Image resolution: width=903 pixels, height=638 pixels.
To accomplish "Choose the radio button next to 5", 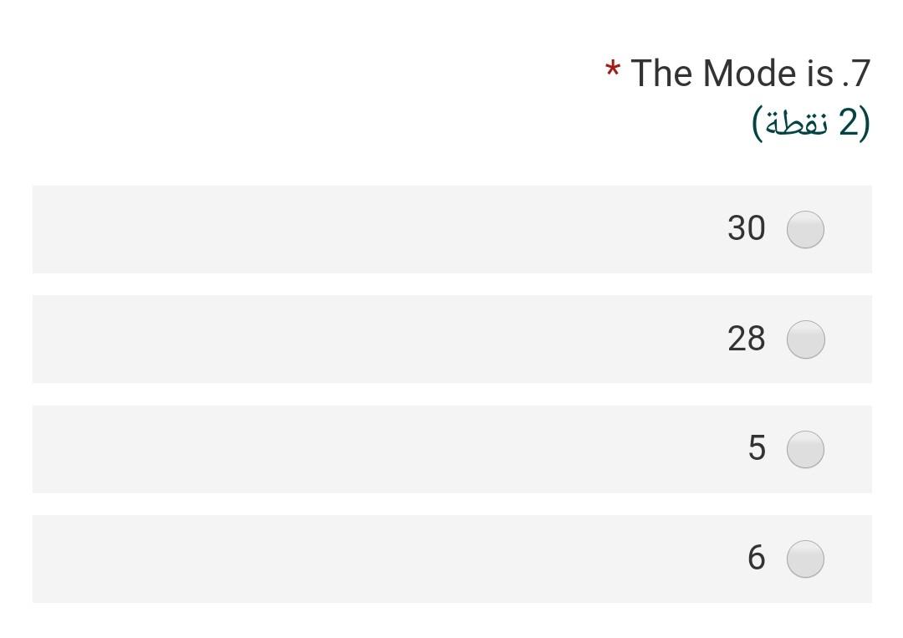I will 805,449.
